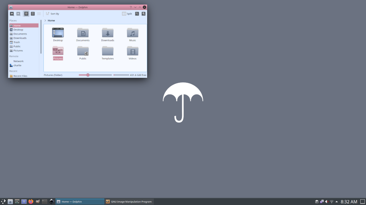Open Wi-Fi network tray icon

331,202
